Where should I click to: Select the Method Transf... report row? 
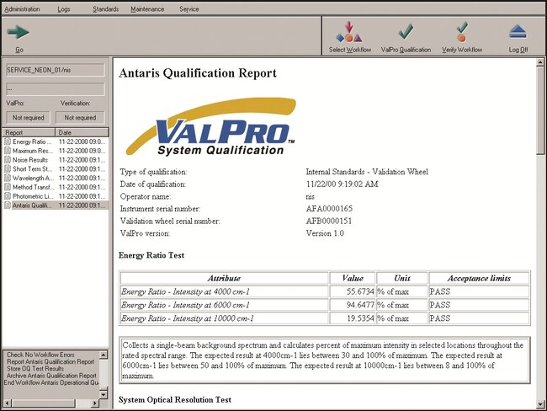click(56, 187)
